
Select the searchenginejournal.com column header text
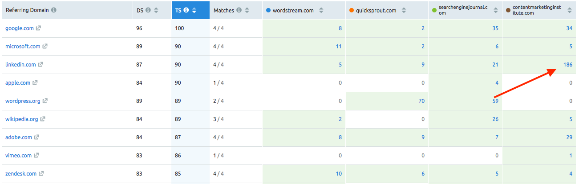(x=463, y=10)
